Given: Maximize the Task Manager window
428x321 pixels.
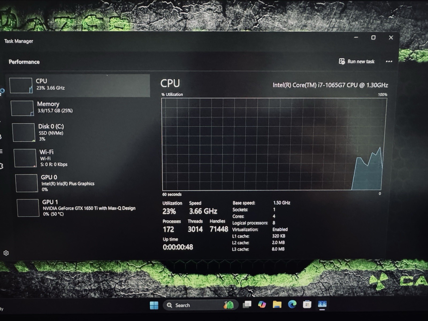Looking at the screenshot, I should click(x=373, y=37).
